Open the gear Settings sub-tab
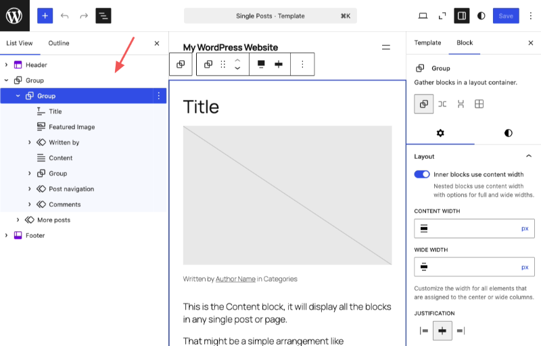541x346 pixels. 440,133
